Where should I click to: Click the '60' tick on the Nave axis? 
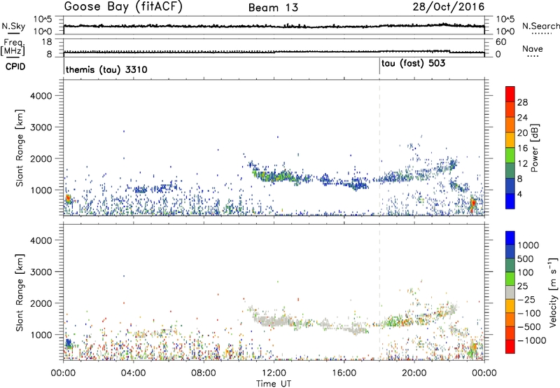[500, 42]
